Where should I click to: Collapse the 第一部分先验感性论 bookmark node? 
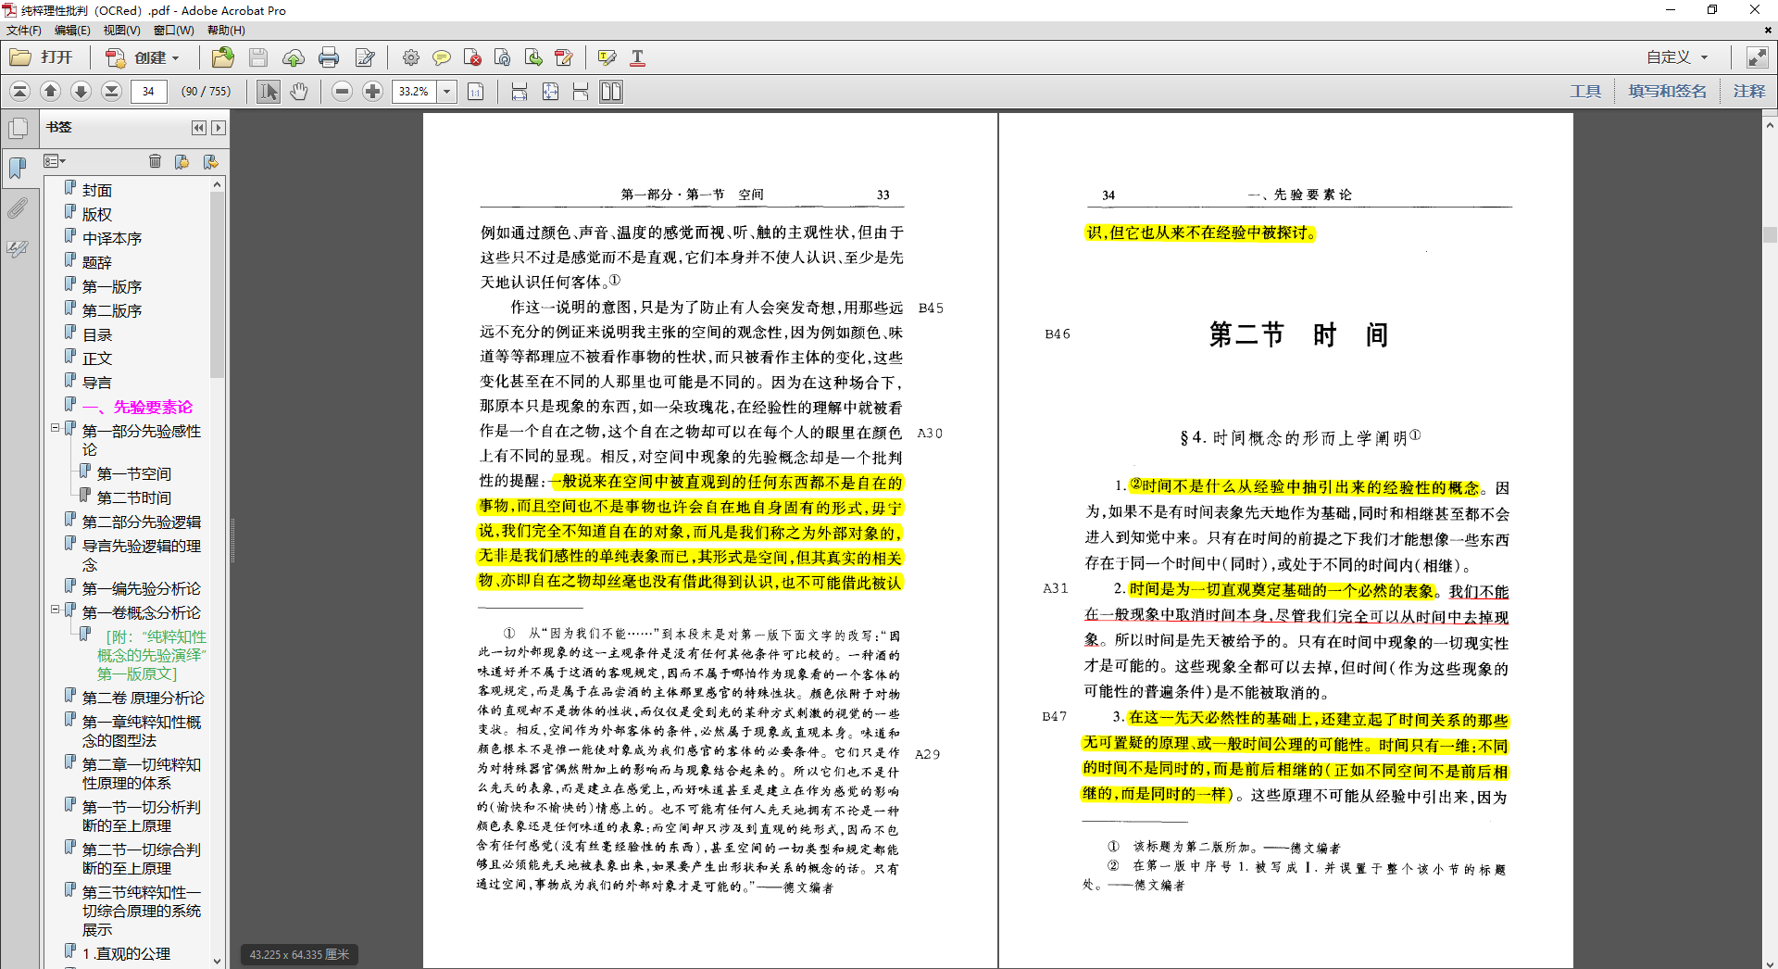pyautogui.click(x=56, y=428)
